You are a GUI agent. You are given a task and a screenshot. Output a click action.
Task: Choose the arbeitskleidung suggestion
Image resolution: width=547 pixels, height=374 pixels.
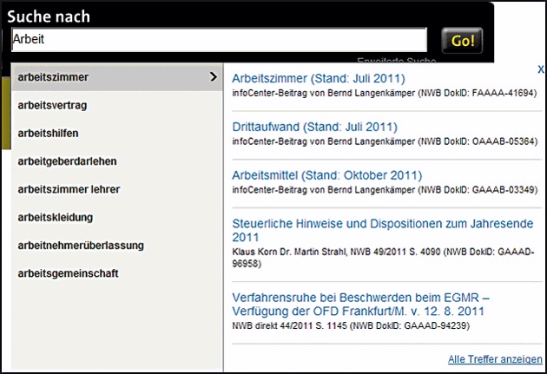point(55,217)
